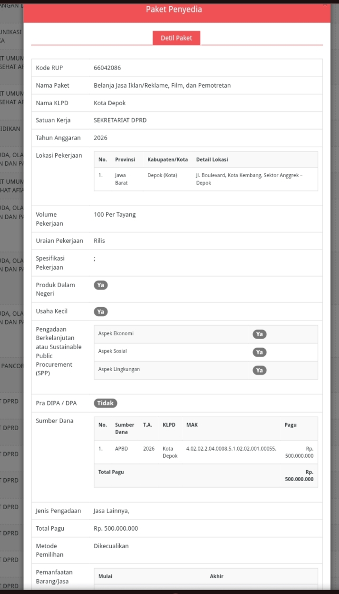The height and width of the screenshot is (594, 339).
Task: Click the MAK code 4.02.02.2.04.0008 cell
Action: 231,449
